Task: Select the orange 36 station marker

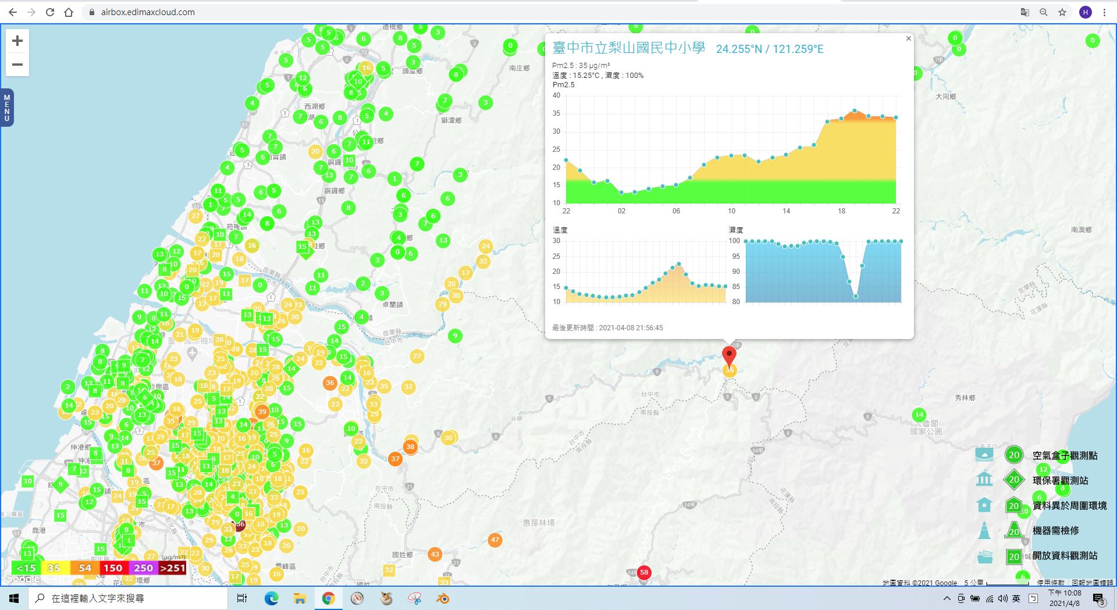Action: coord(330,383)
